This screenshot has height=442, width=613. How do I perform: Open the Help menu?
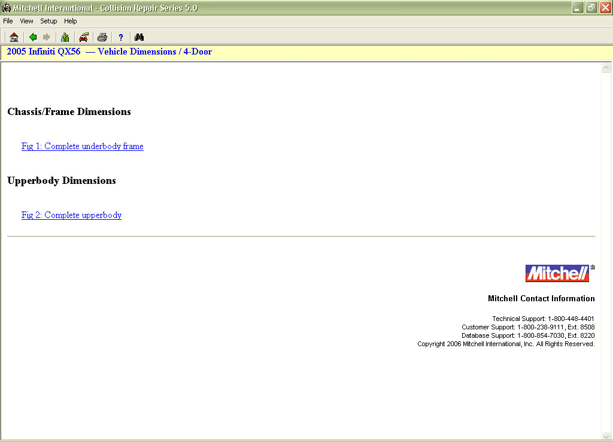(x=71, y=21)
